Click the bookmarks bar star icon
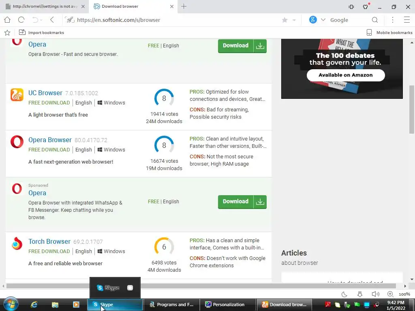This screenshot has width=415, height=311. pyautogui.click(x=7, y=32)
